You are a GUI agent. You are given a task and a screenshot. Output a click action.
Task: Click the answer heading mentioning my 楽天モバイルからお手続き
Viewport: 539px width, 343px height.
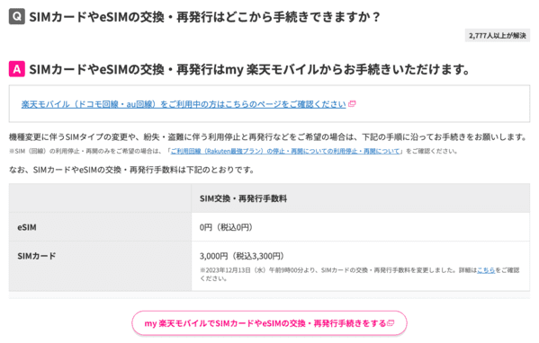(250, 69)
